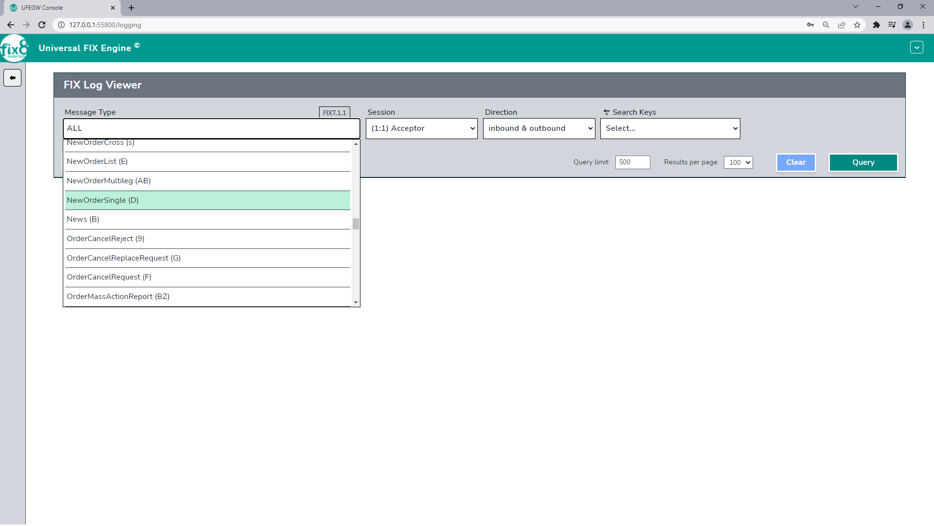Click the sidebar back arrow button
Image resolution: width=934 pixels, height=526 pixels.
[12, 78]
